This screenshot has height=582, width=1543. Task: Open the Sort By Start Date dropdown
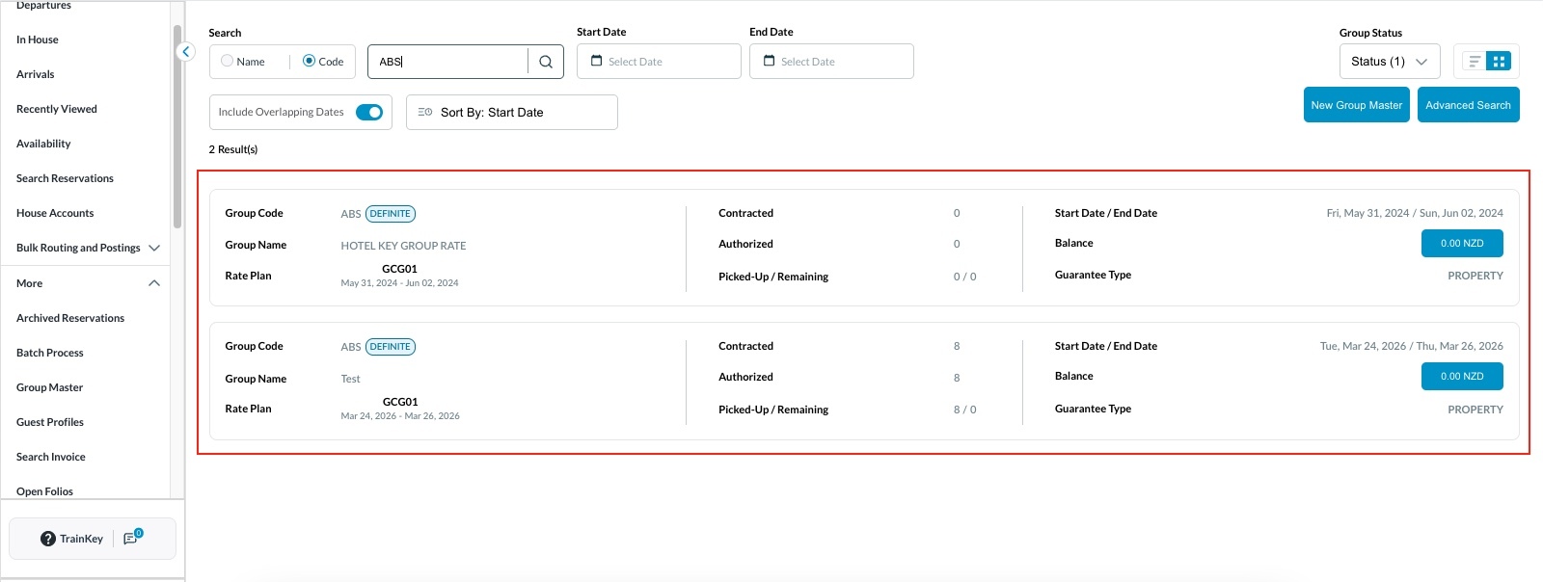[x=511, y=113]
